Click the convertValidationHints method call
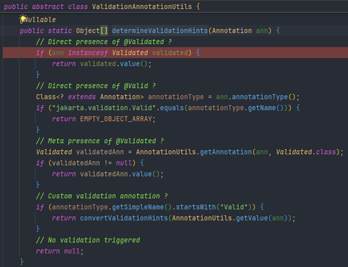The width and height of the screenshot is (348, 267). point(124,218)
